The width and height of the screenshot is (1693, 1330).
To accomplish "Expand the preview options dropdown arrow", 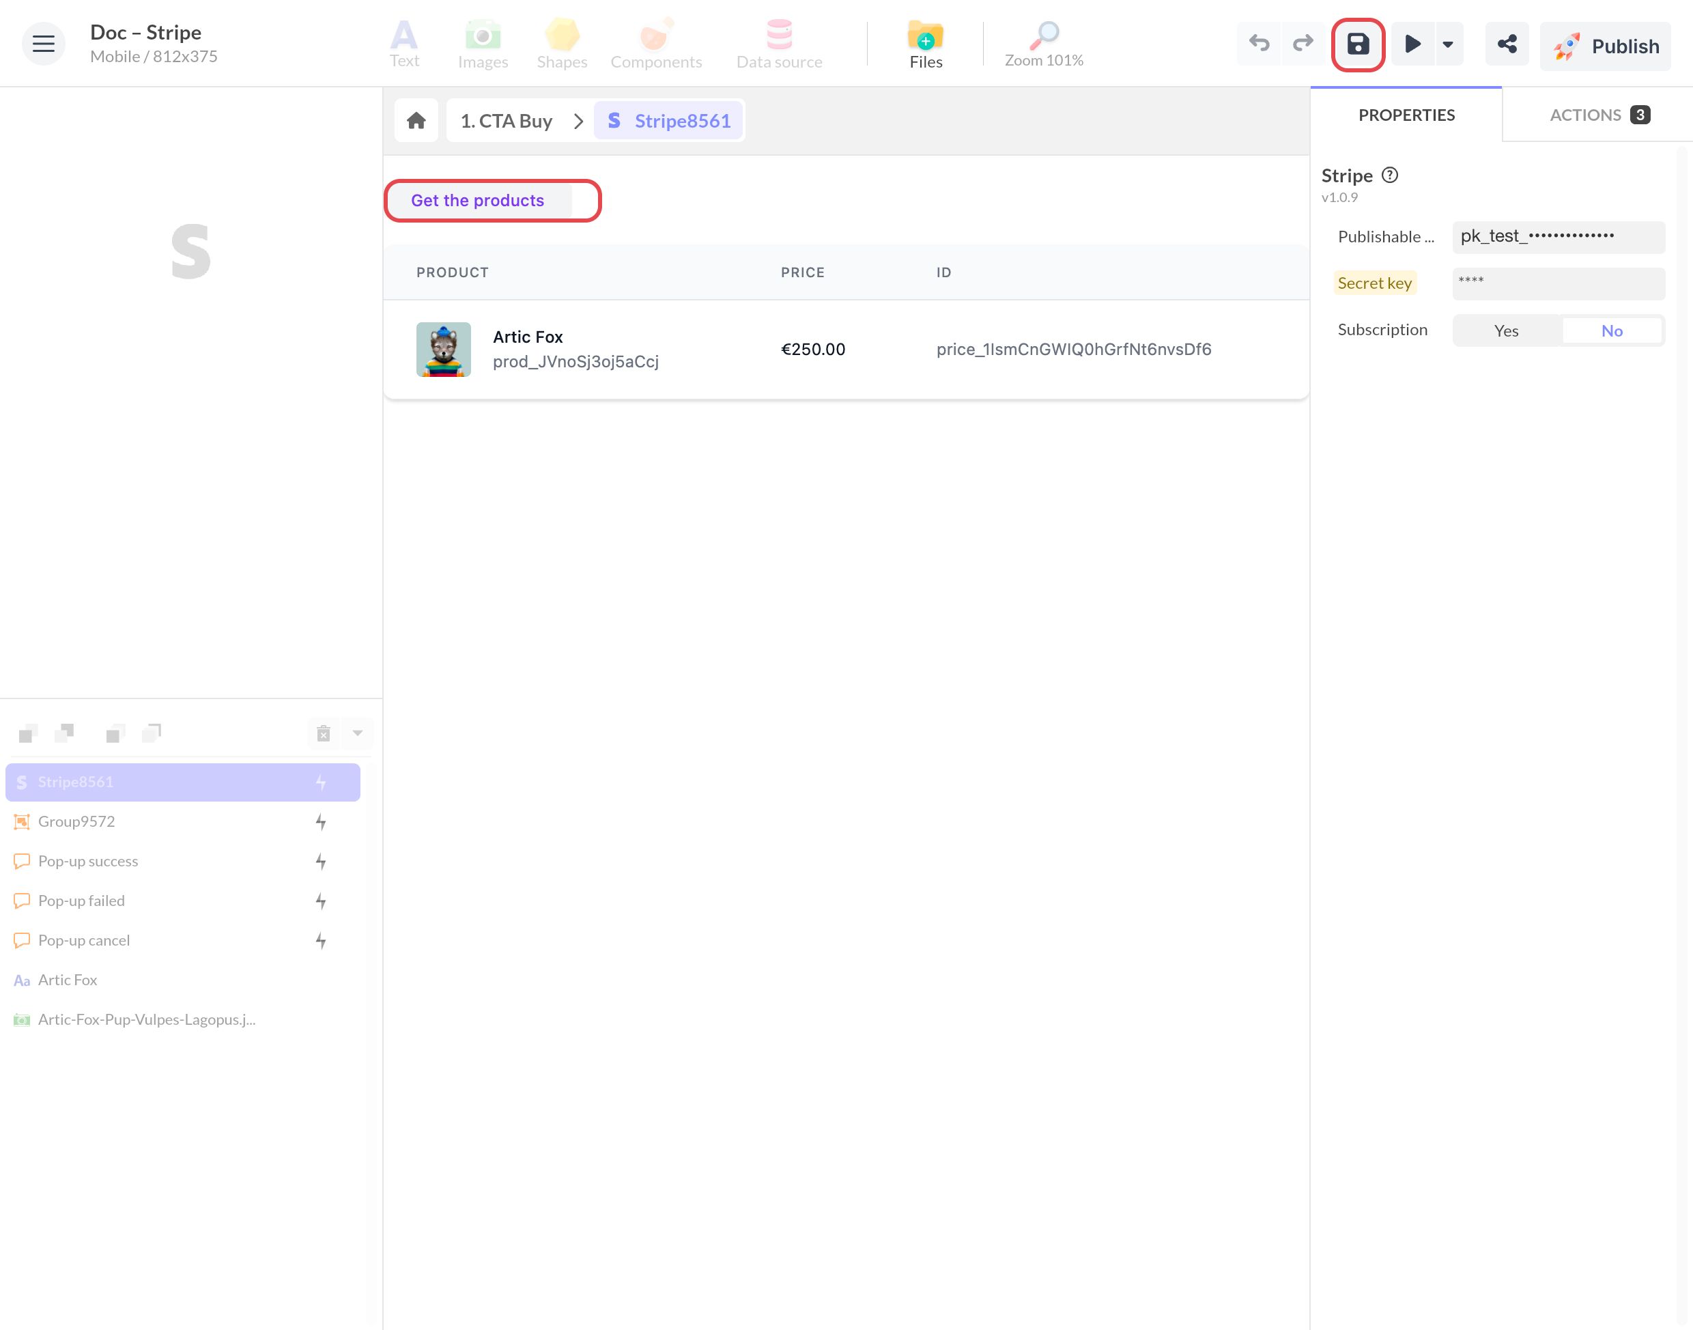I will (1448, 44).
